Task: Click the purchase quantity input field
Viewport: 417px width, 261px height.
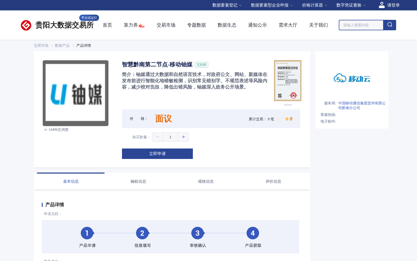Action: [x=170, y=137]
